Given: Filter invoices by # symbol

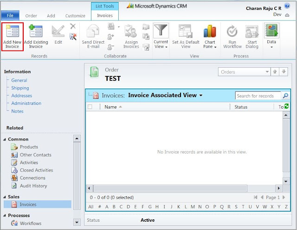Looking at the screenshot, I should pyautogui.click(x=99, y=207).
